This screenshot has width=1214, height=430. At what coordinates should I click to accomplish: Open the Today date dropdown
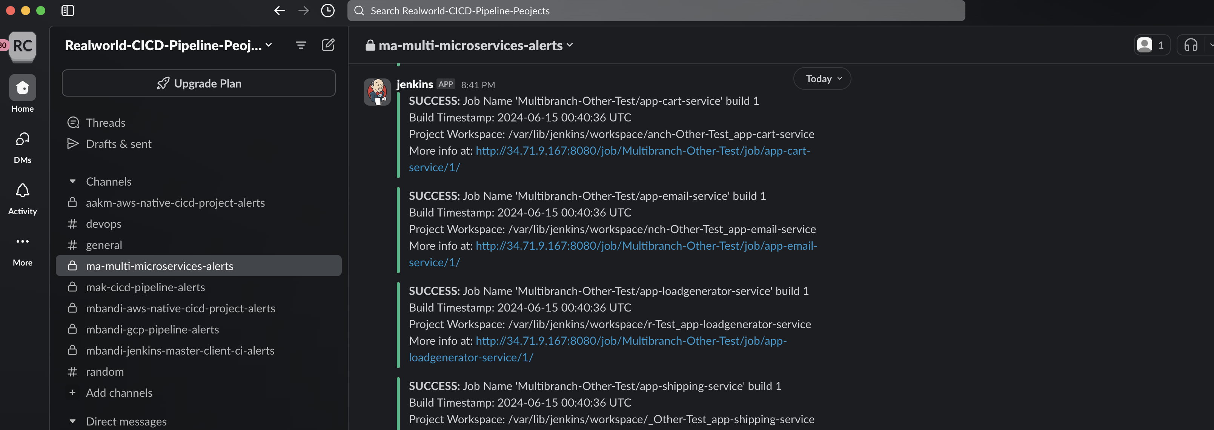822,79
